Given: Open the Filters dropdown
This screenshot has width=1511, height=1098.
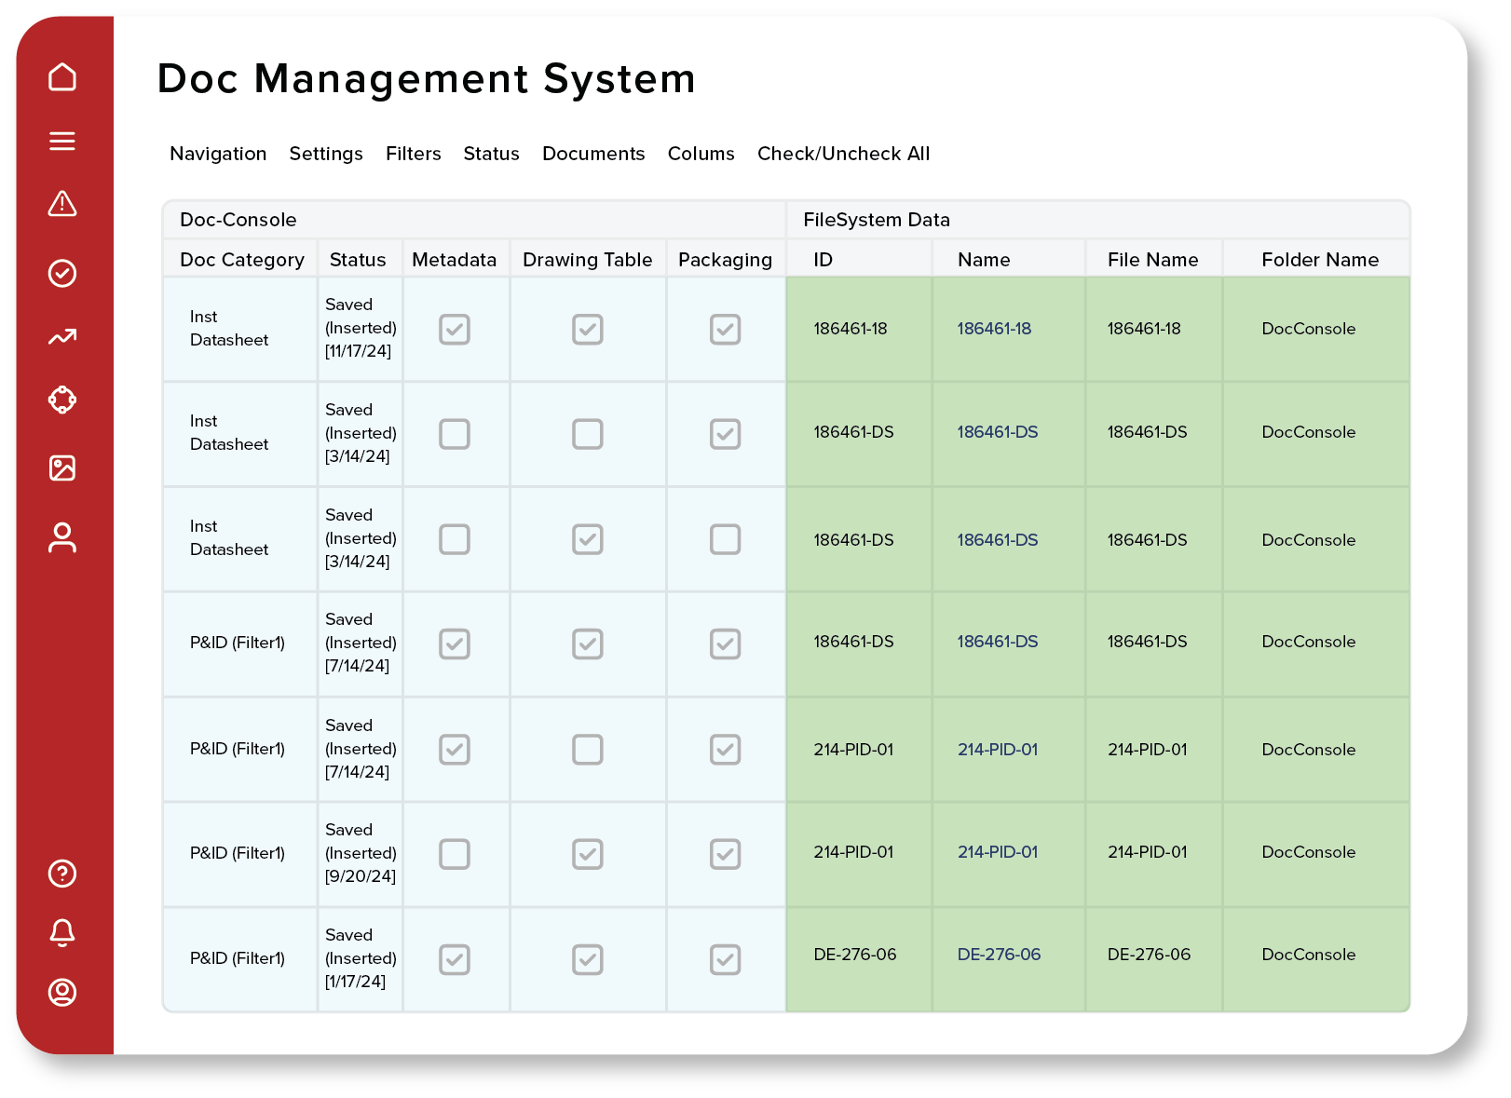Looking at the screenshot, I should [414, 154].
